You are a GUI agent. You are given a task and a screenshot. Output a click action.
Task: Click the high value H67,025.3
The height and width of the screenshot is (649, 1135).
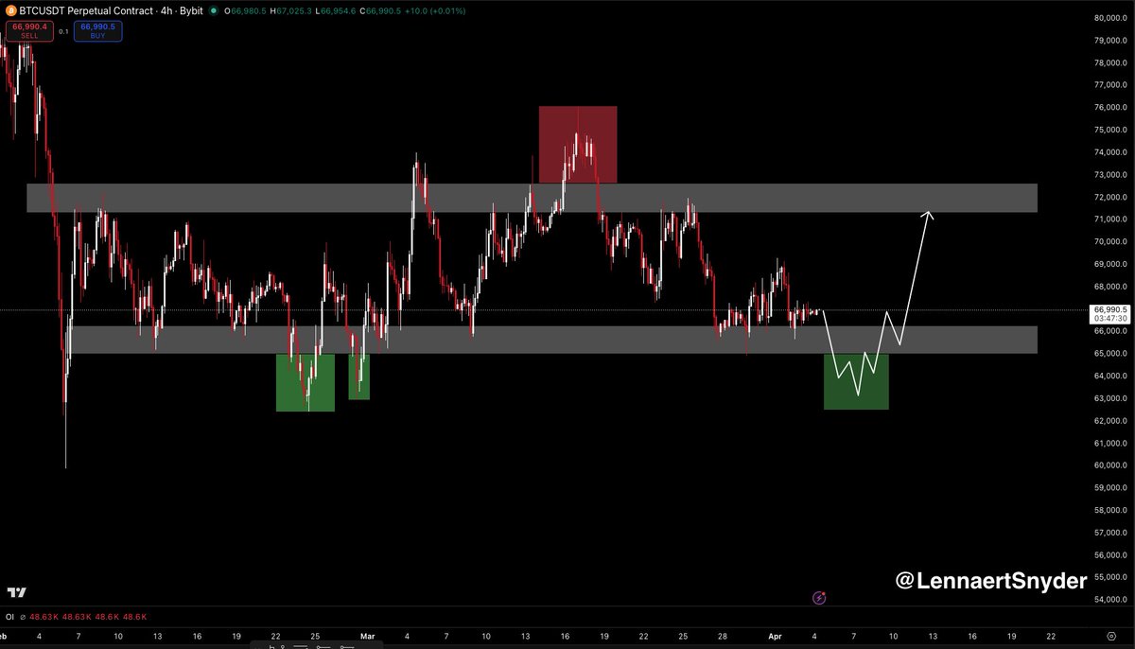[x=292, y=11]
